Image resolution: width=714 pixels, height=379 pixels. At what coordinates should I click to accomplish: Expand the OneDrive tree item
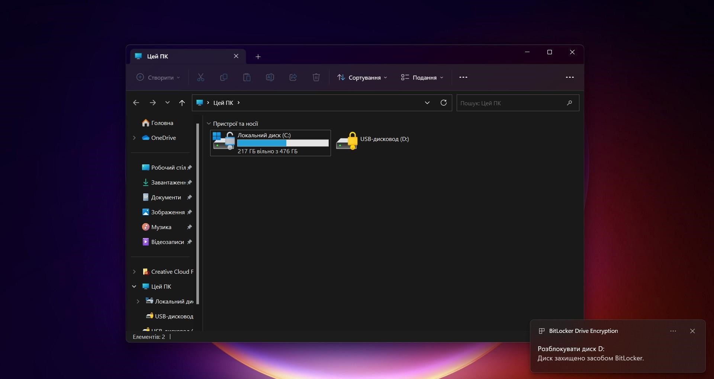click(134, 138)
